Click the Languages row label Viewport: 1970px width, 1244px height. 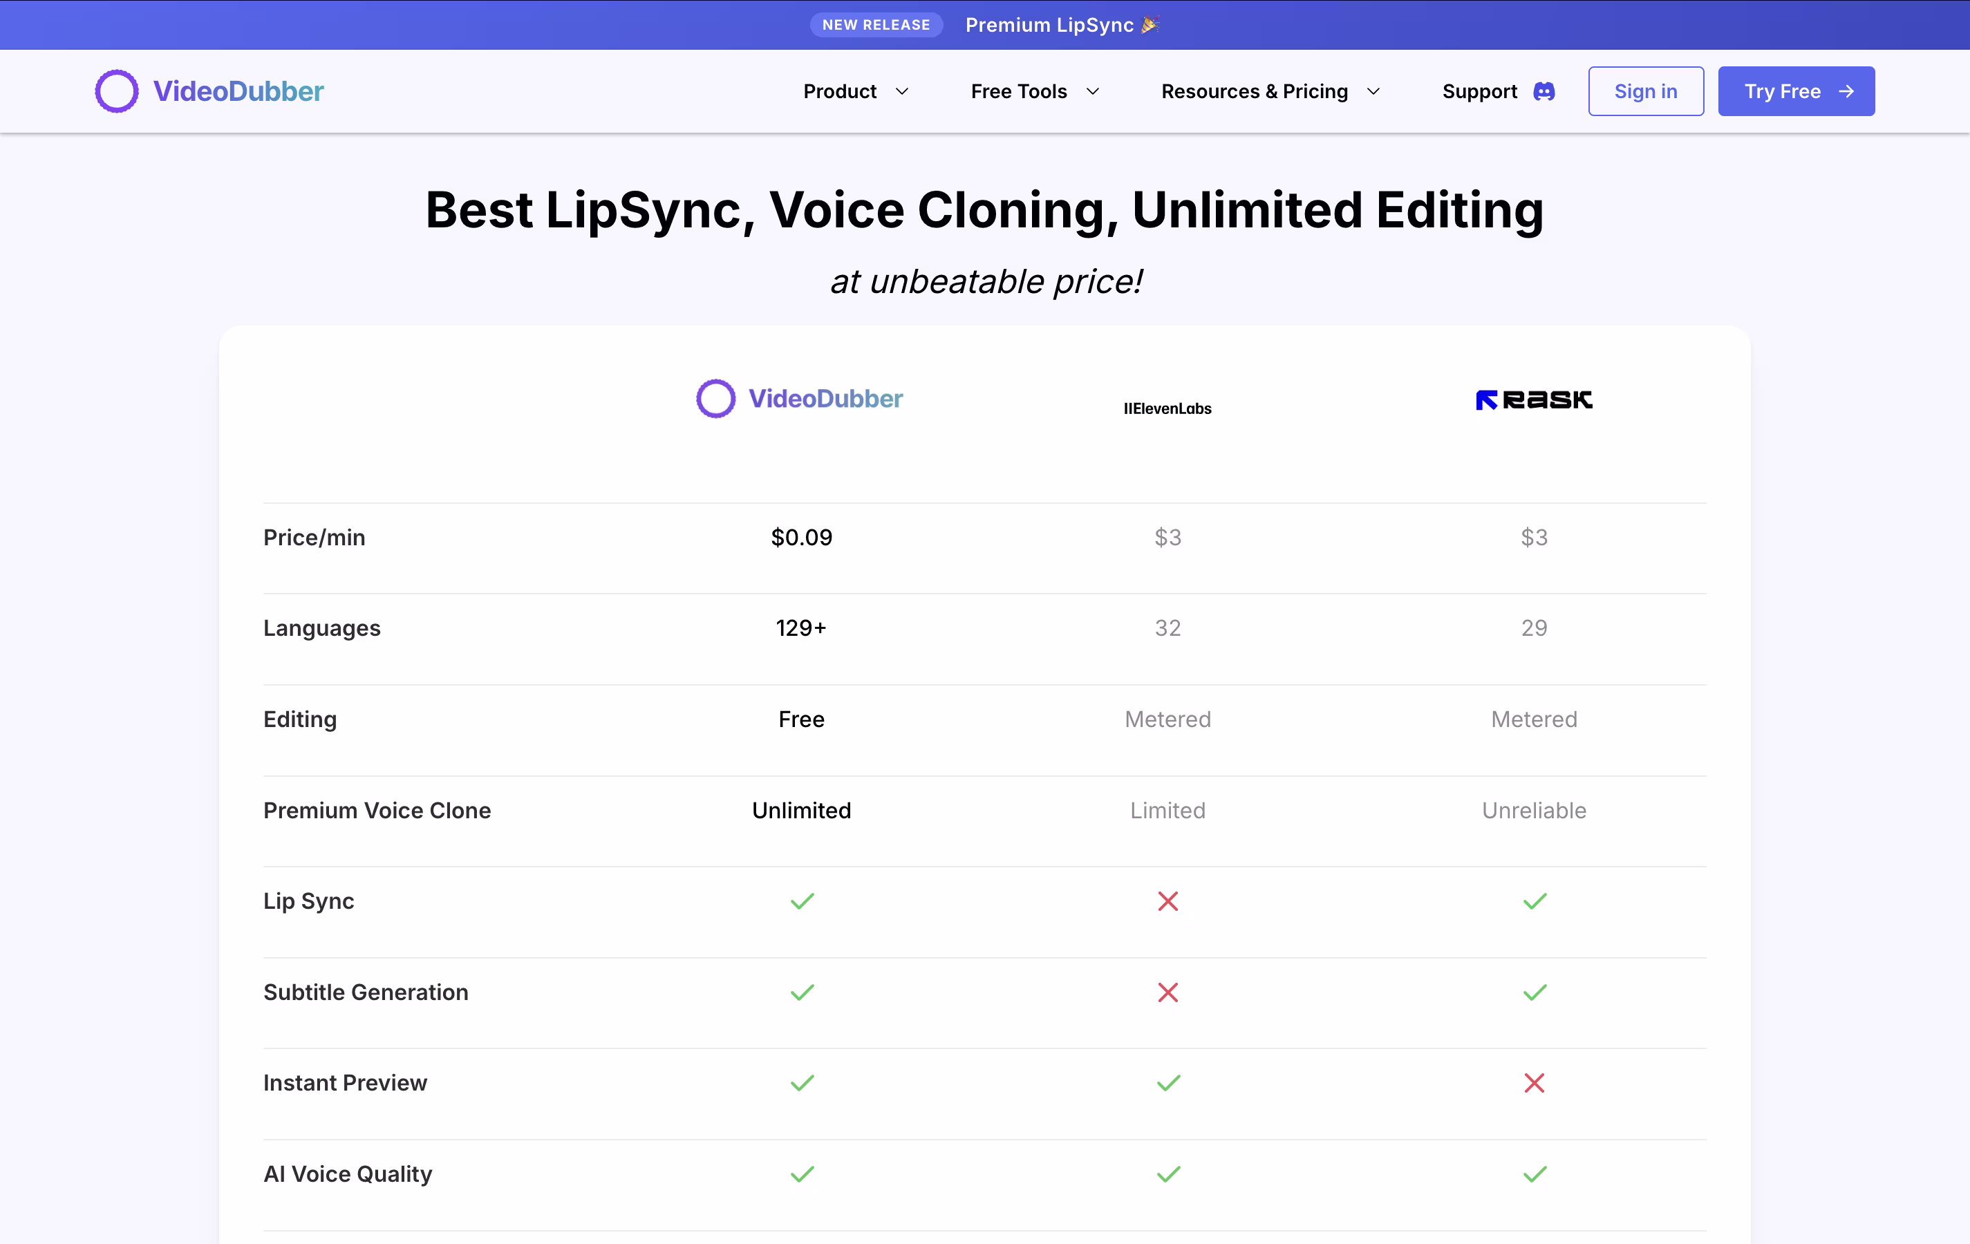pos(321,628)
